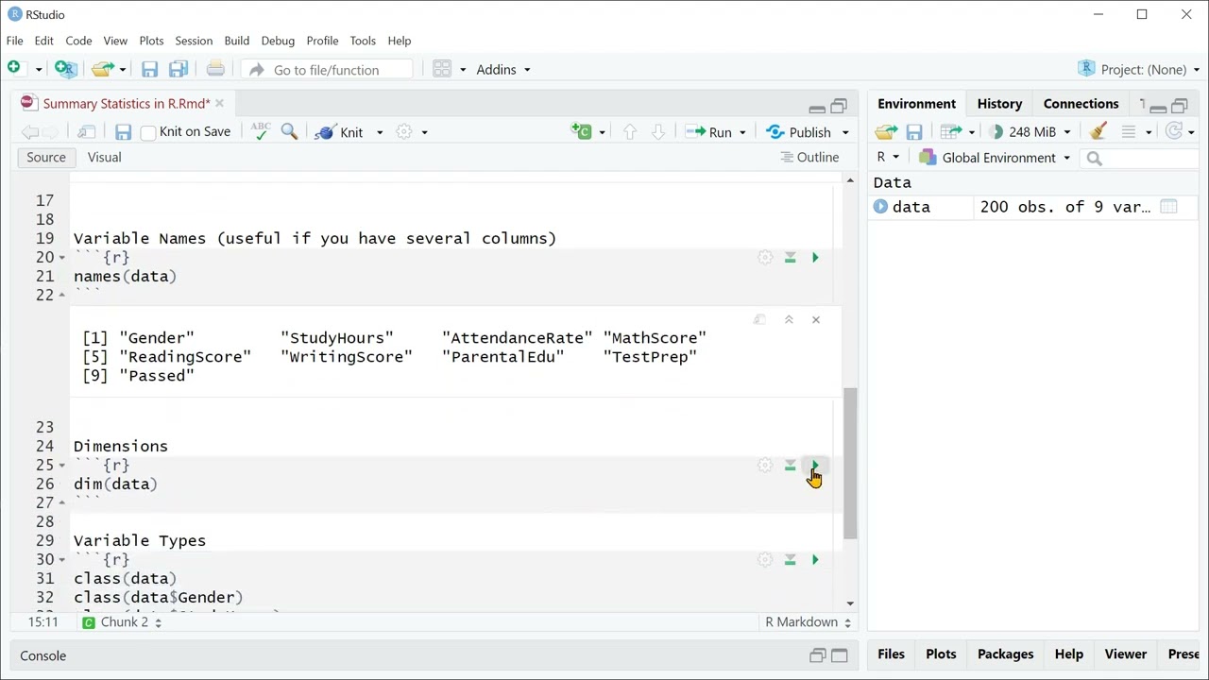Image resolution: width=1209 pixels, height=680 pixels.
Task: Click the Publish button
Action: pyautogui.click(x=799, y=132)
